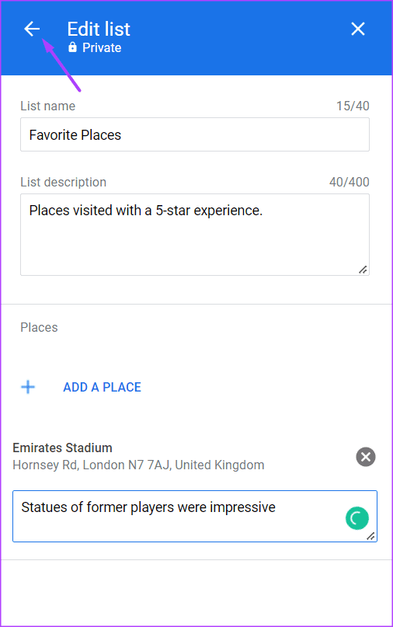Select the Emirates Stadium place title

[x=62, y=448]
